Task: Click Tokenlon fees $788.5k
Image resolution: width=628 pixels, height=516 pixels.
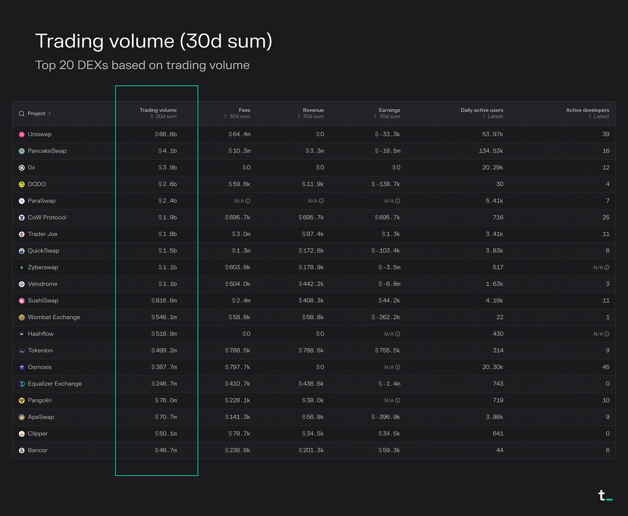Action: point(238,350)
